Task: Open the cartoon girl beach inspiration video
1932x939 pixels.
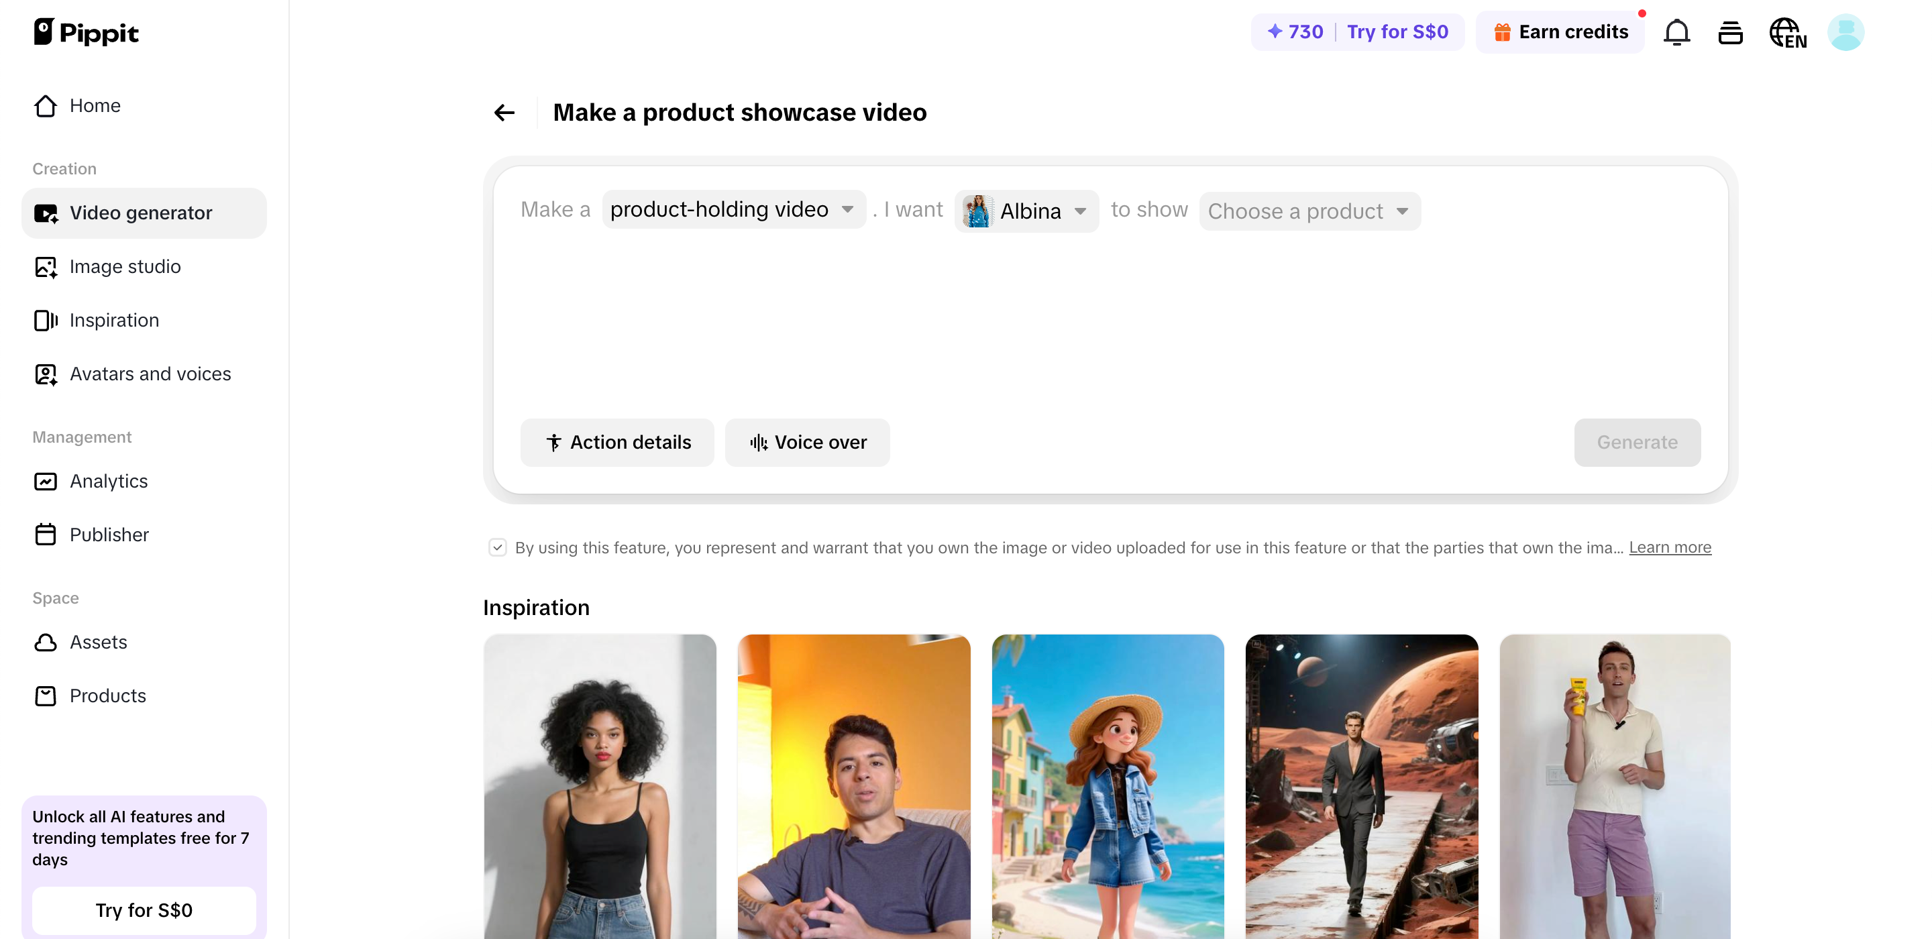Action: coord(1108,787)
